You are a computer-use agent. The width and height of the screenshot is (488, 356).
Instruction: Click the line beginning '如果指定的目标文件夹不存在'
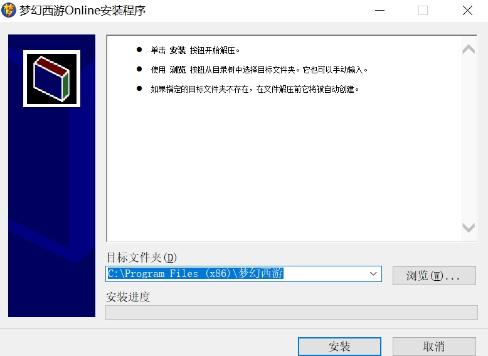[x=255, y=90]
